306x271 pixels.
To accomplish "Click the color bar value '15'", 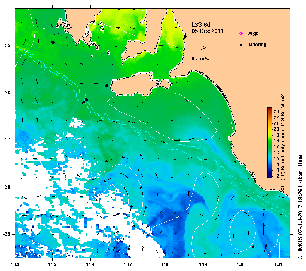I will pyautogui.click(x=276, y=158).
